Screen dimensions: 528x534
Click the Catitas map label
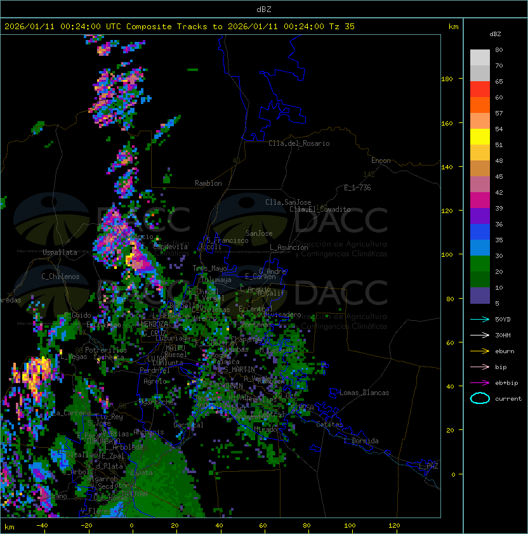(x=329, y=424)
